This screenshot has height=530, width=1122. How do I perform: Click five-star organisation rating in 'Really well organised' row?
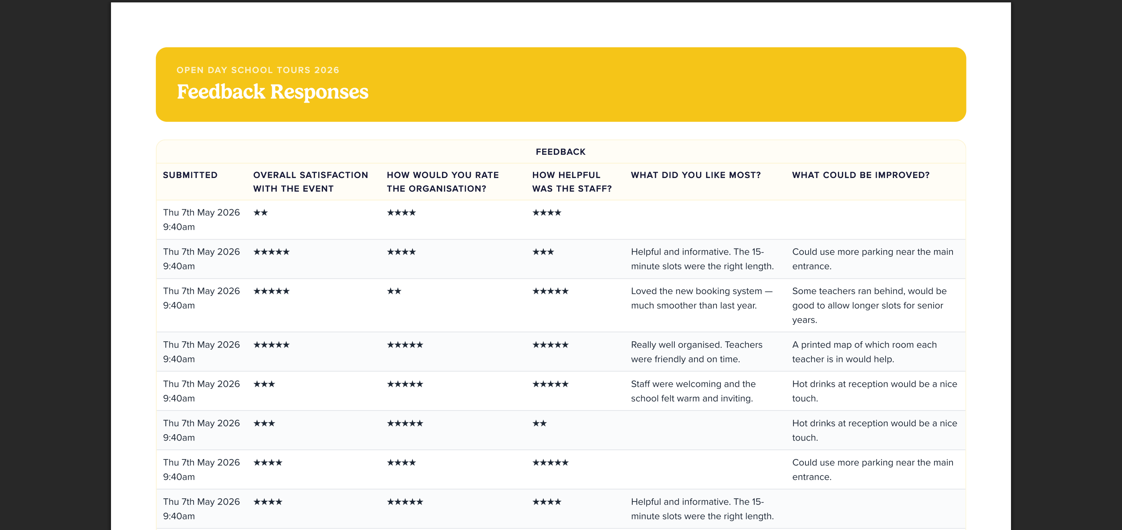point(405,345)
